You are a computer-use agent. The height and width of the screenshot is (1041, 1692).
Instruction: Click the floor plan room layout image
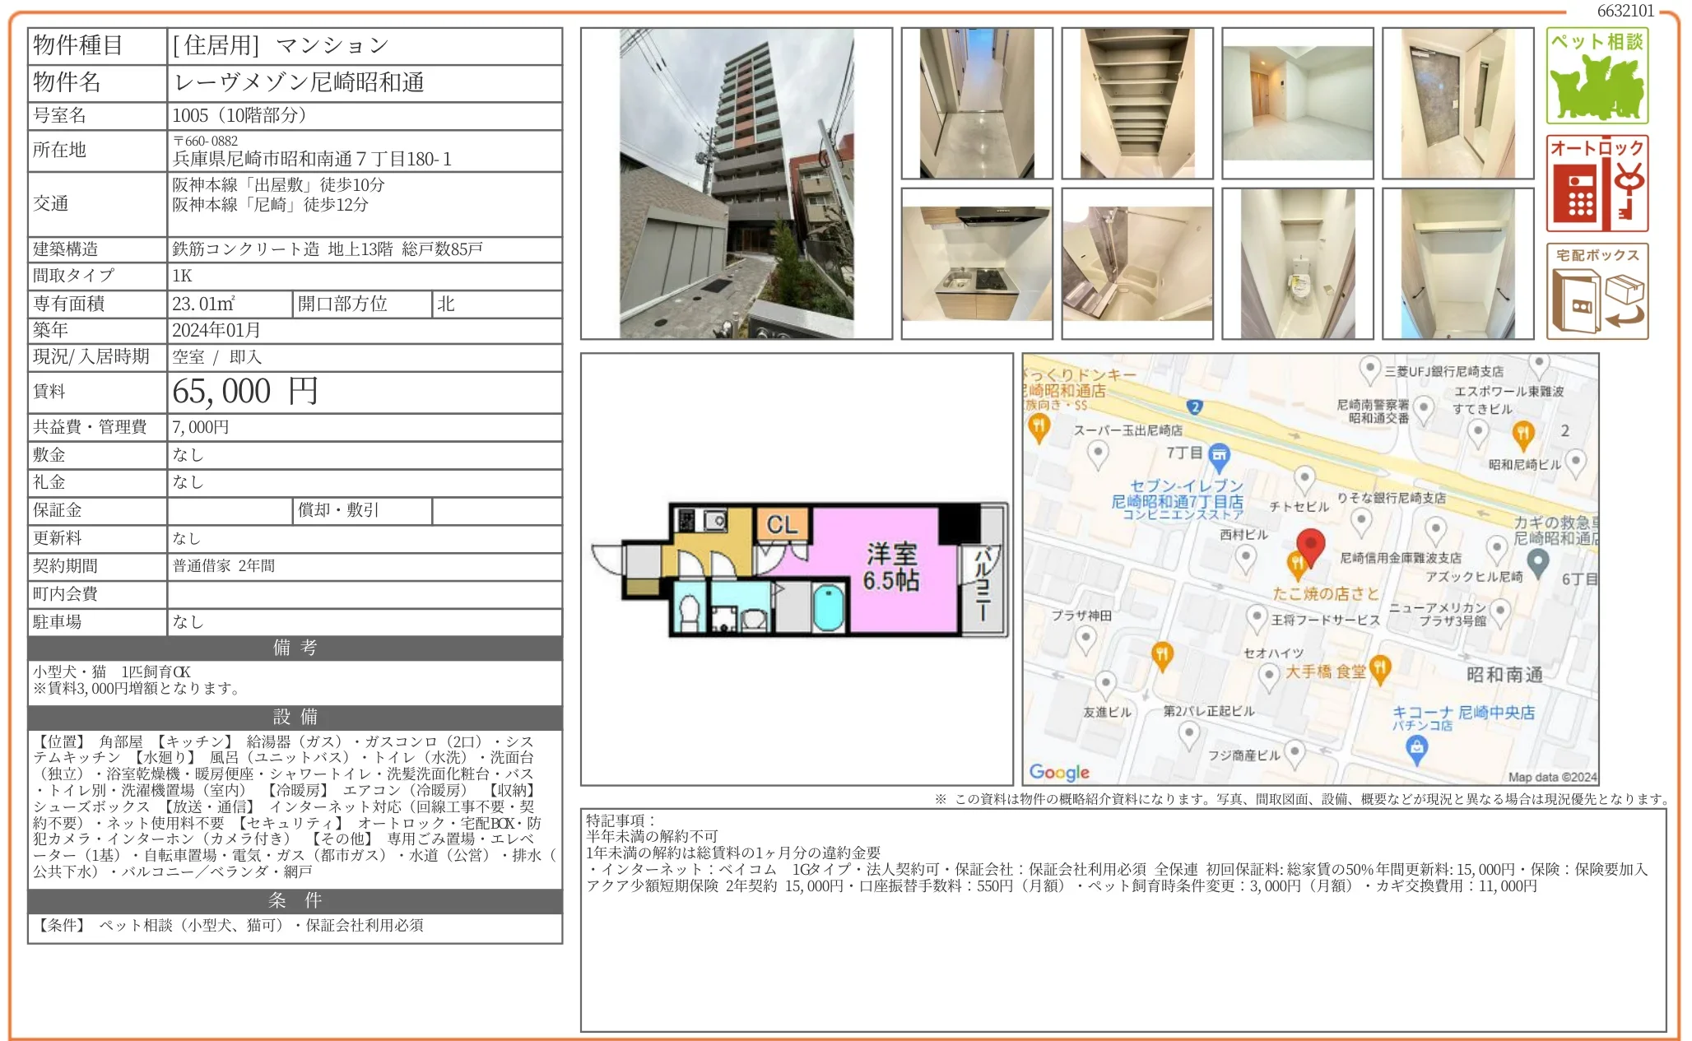pos(798,569)
